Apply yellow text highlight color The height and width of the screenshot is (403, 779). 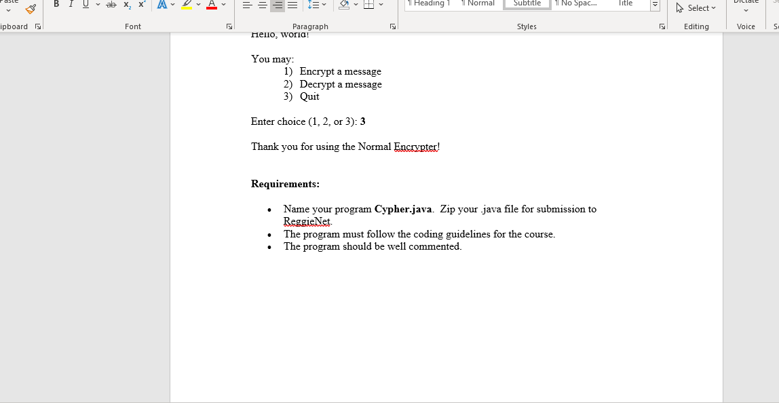click(188, 5)
